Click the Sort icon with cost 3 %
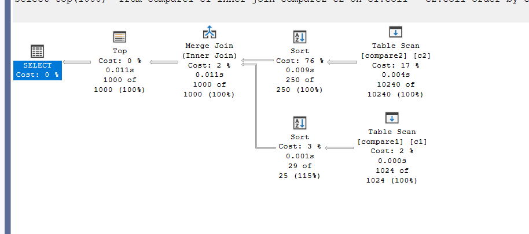The image size is (529, 234). (300, 123)
